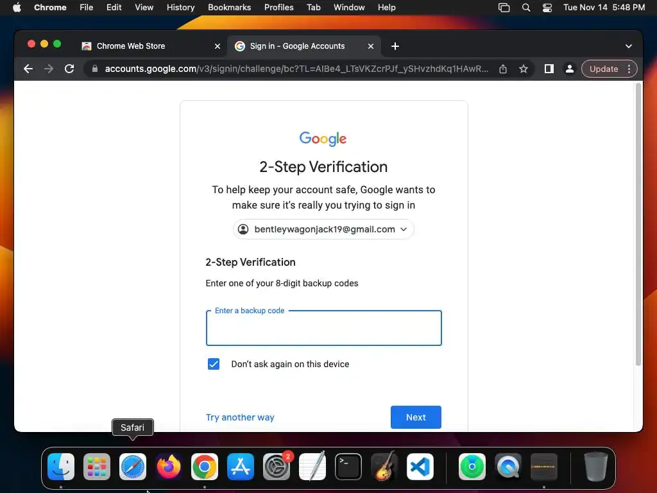
Task: Reload the Google sign-in page
Action: coord(69,69)
